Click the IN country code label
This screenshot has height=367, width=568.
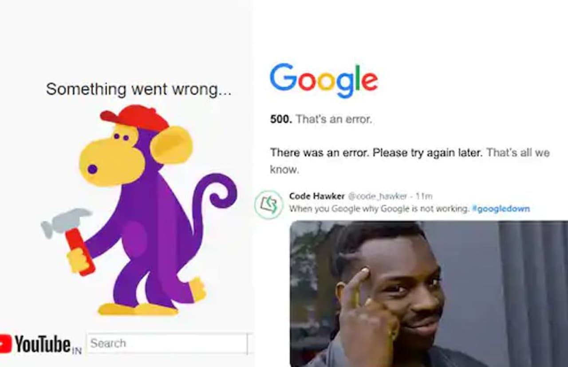pos(77,351)
